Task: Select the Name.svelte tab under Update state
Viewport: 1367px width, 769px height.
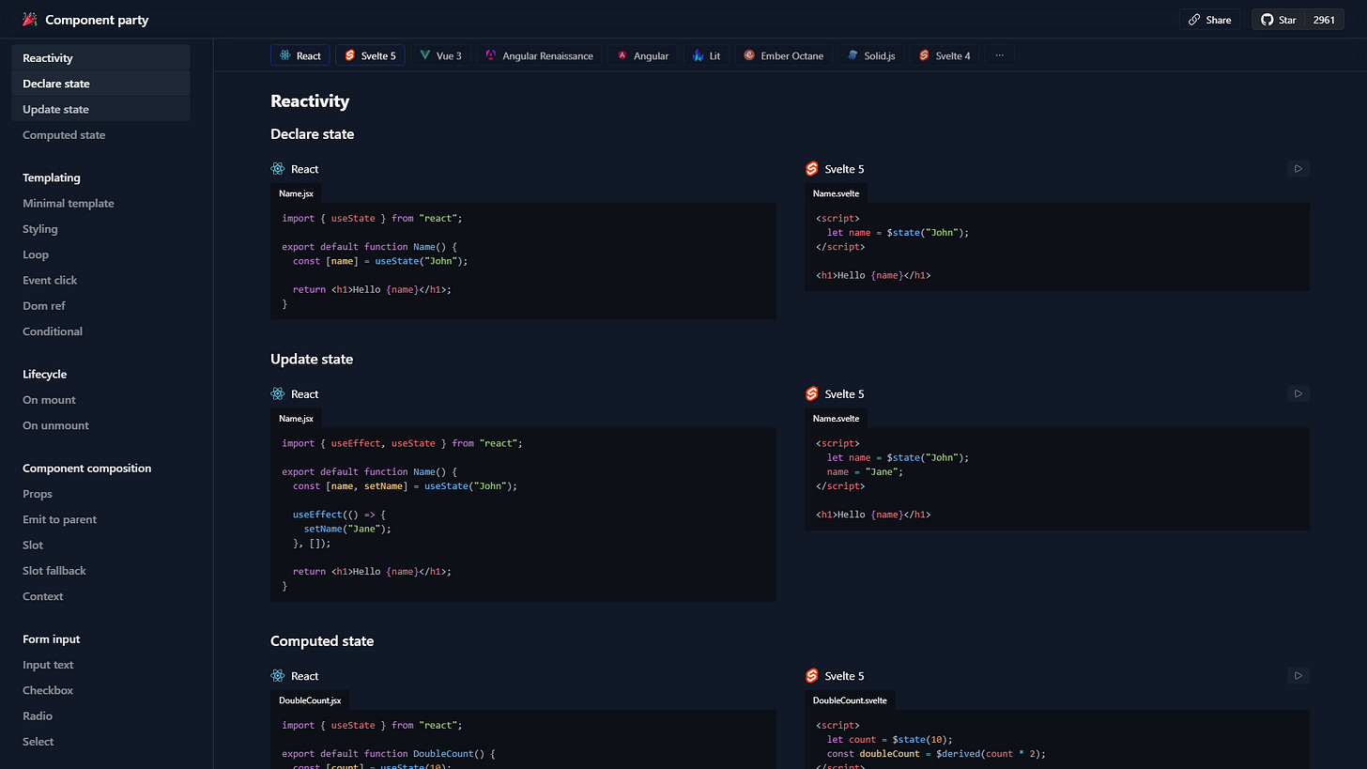Action: (836, 418)
